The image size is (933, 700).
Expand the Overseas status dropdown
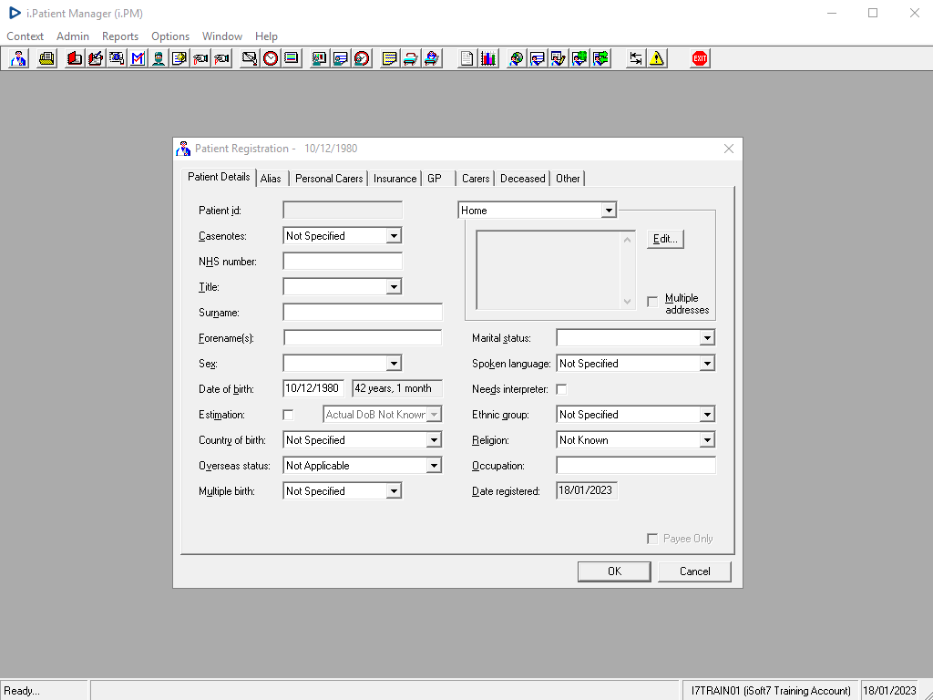click(x=434, y=466)
